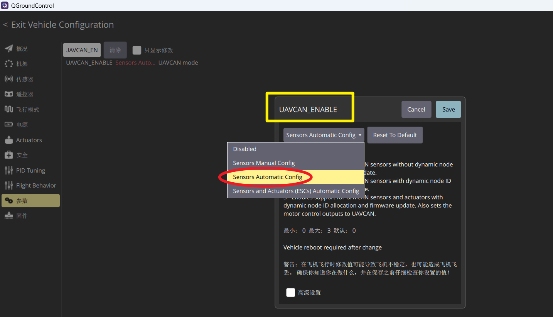Open the 电源 power tab

[30, 124]
